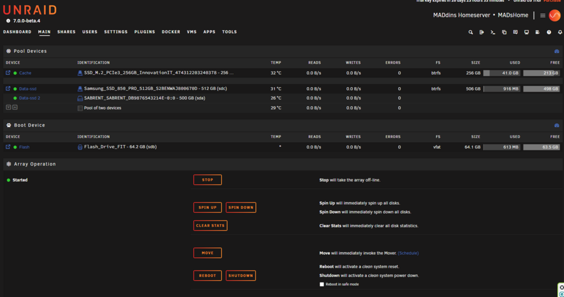Click the Cache temperature value 32 °C

pos(276,73)
